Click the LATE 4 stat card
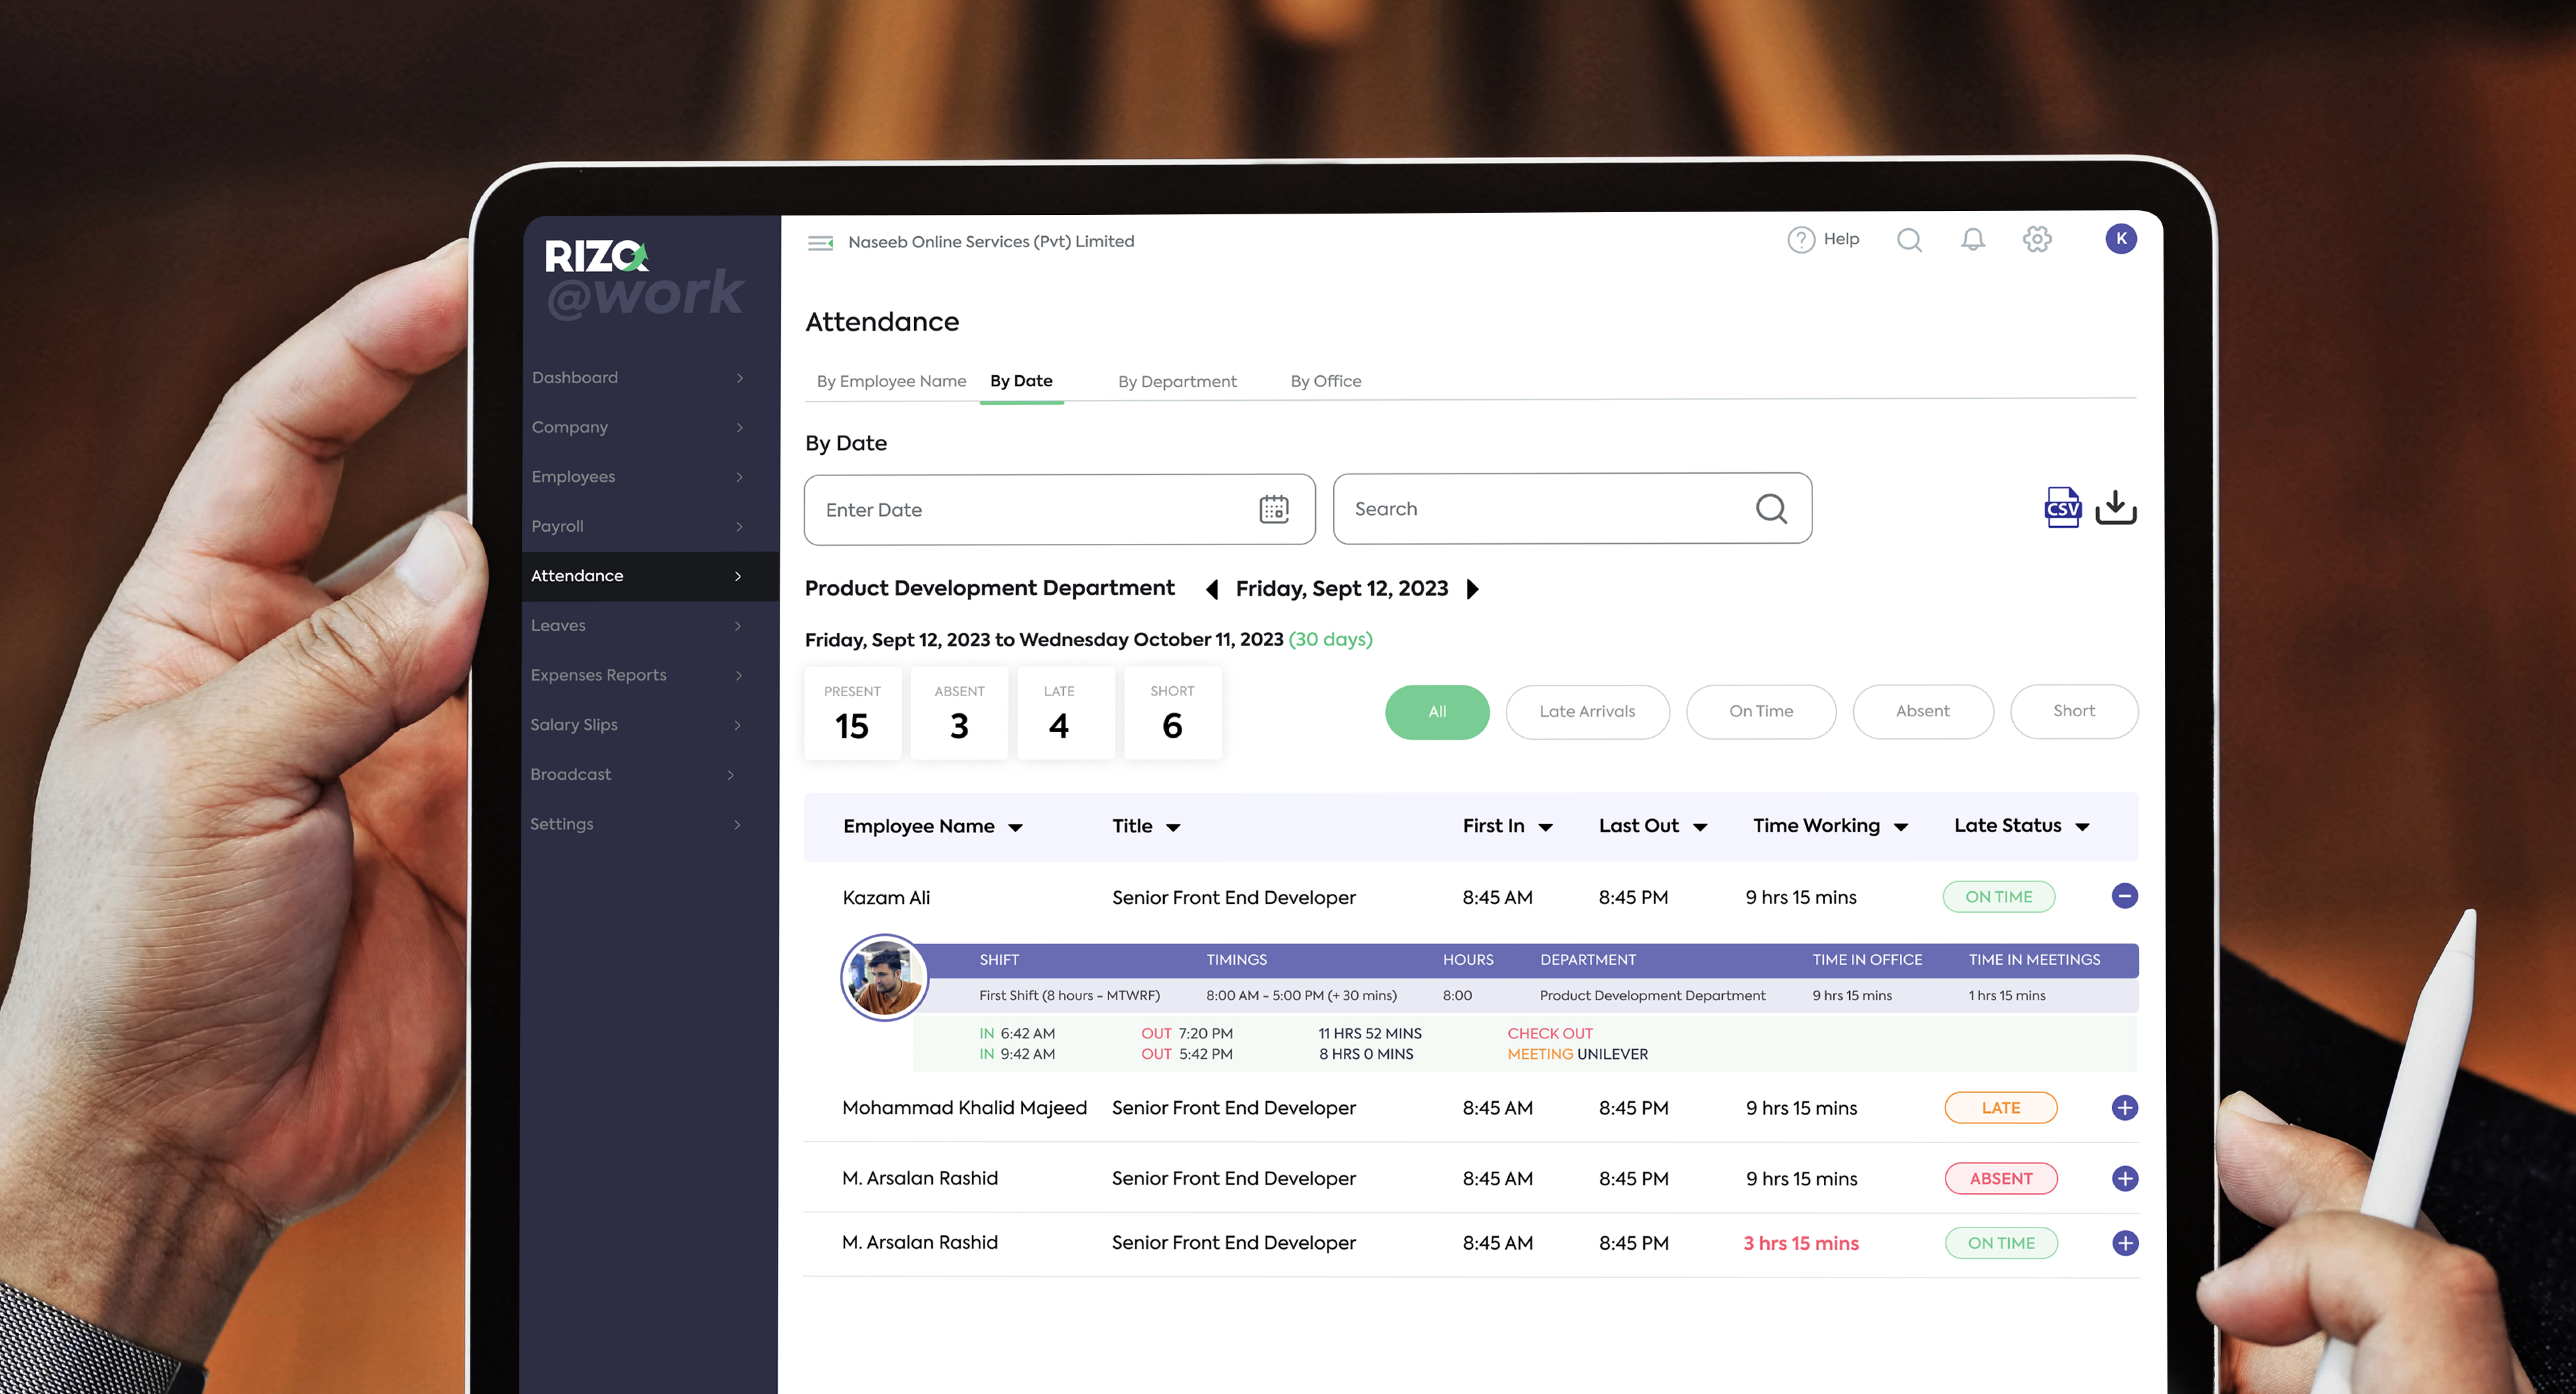The width and height of the screenshot is (2576, 1394). (1065, 713)
